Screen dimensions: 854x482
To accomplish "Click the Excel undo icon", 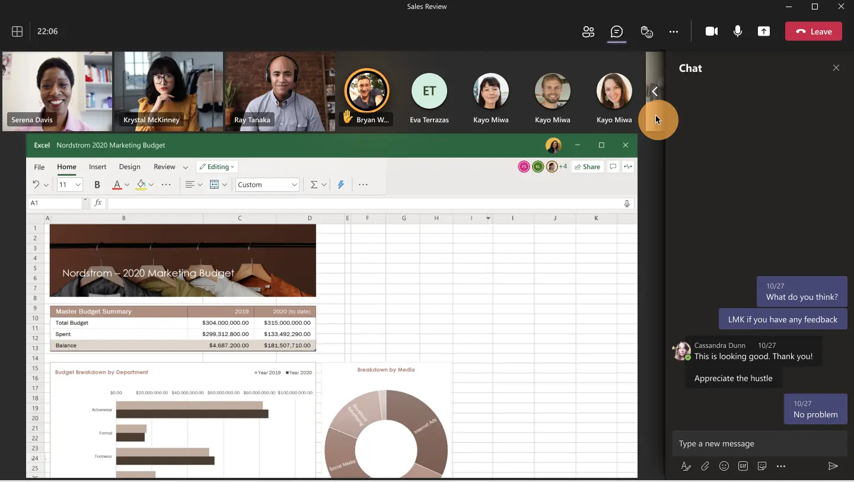I will 36,185.
